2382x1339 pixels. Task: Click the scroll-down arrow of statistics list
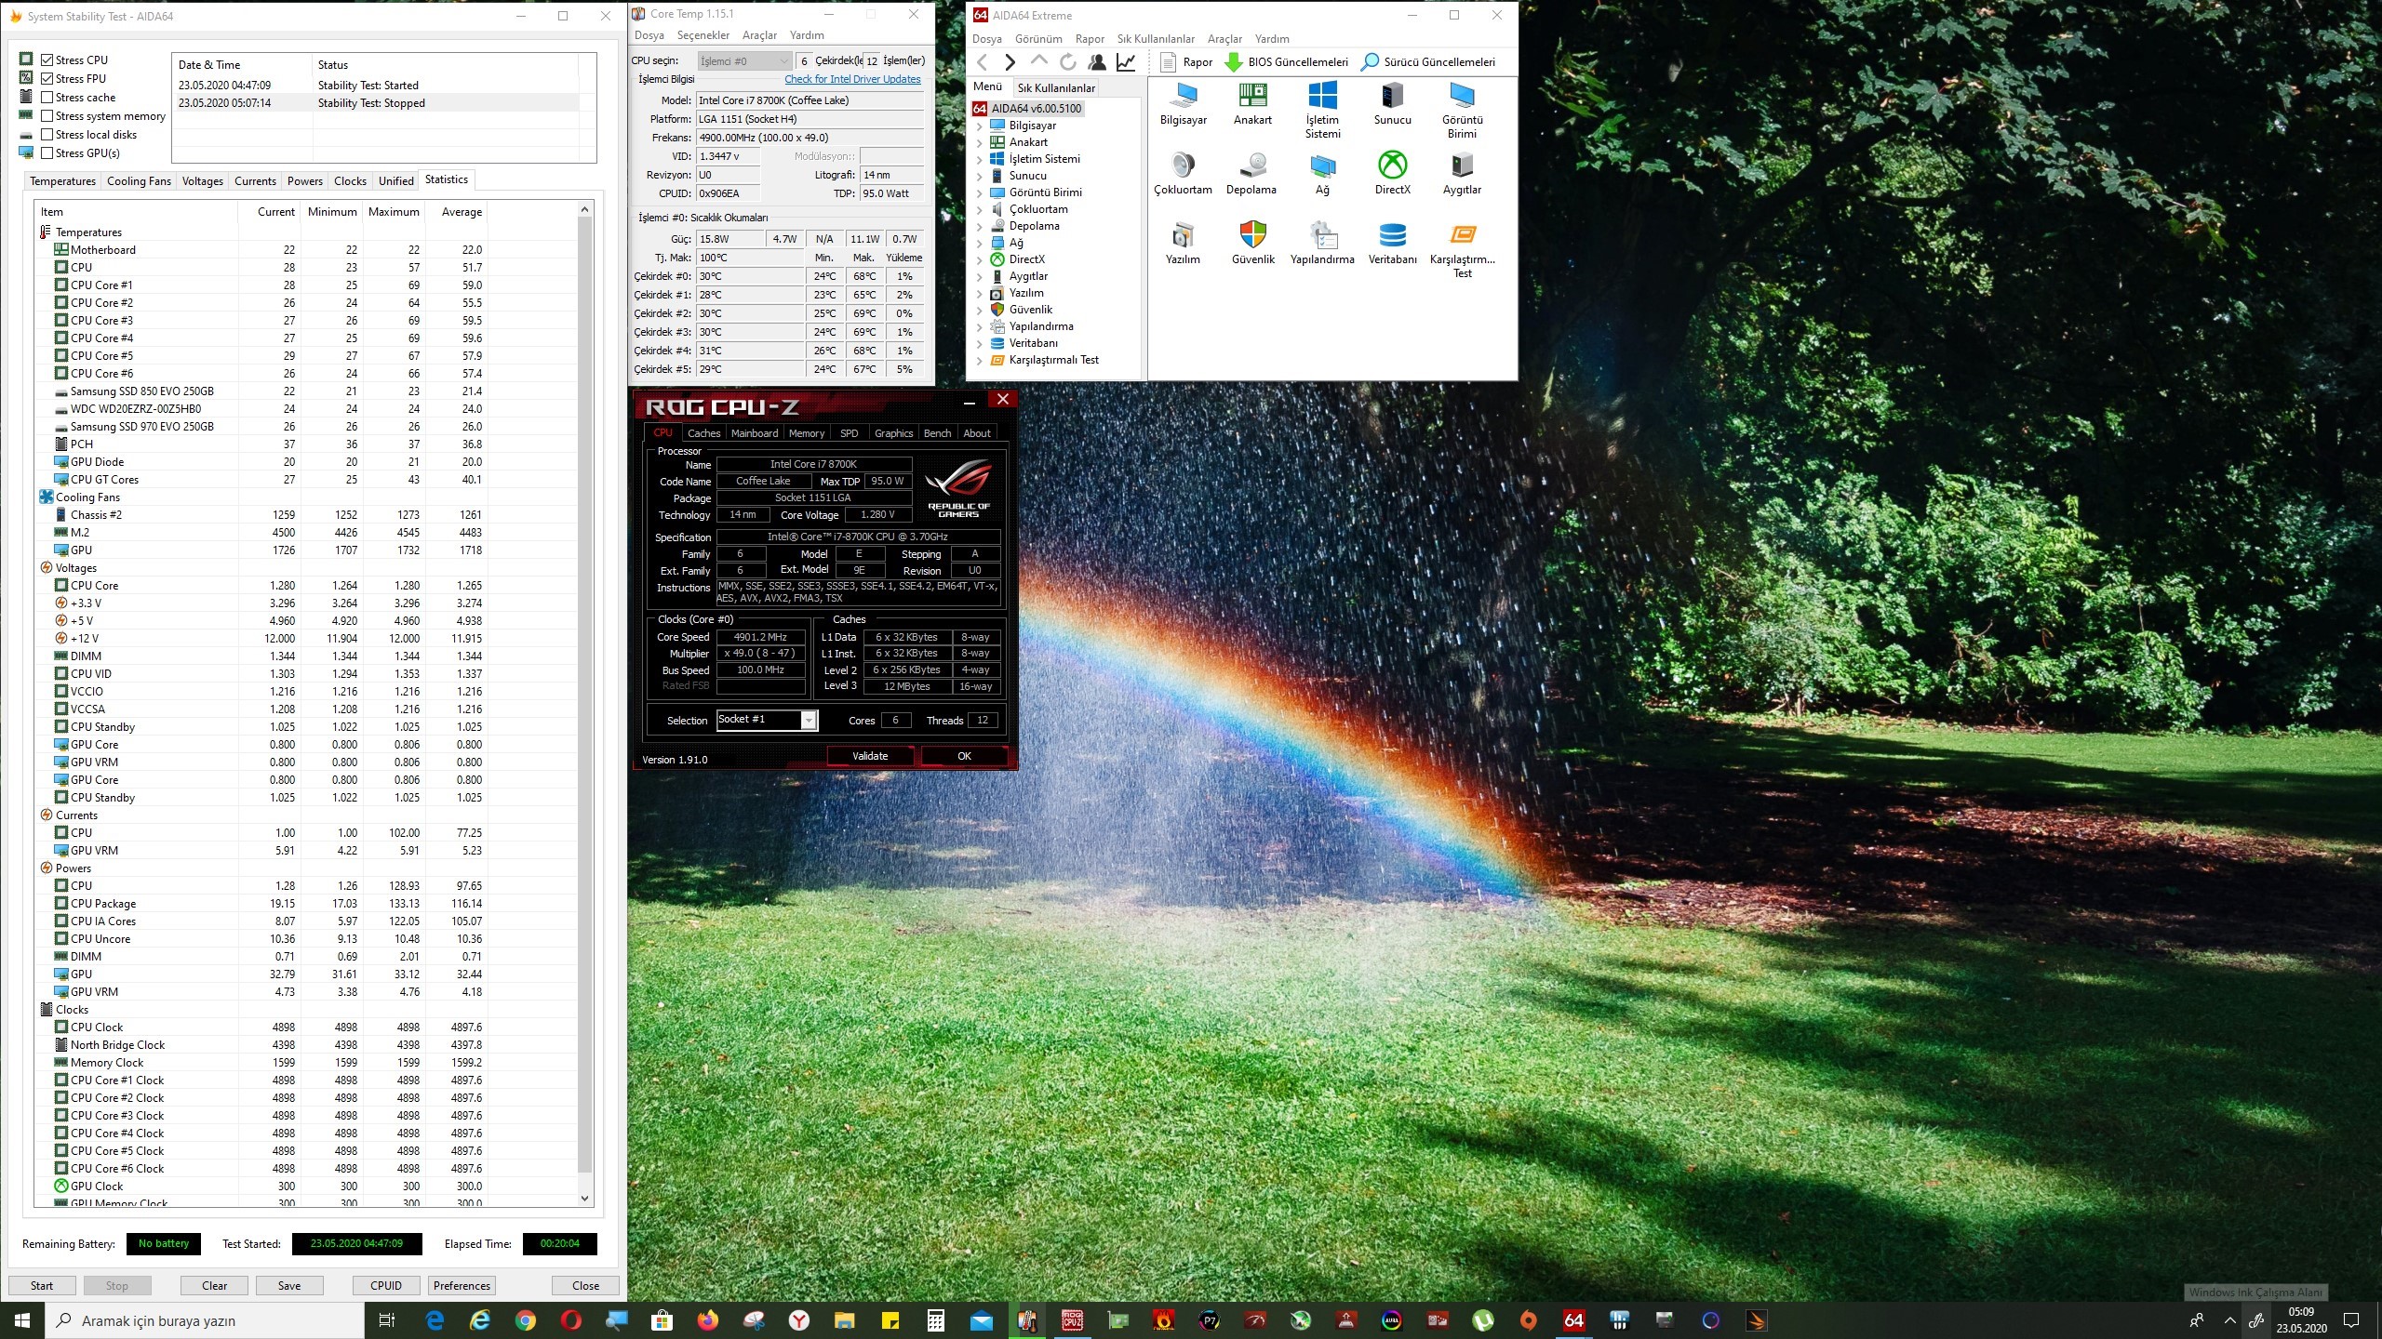pyautogui.click(x=584, y=1199)
